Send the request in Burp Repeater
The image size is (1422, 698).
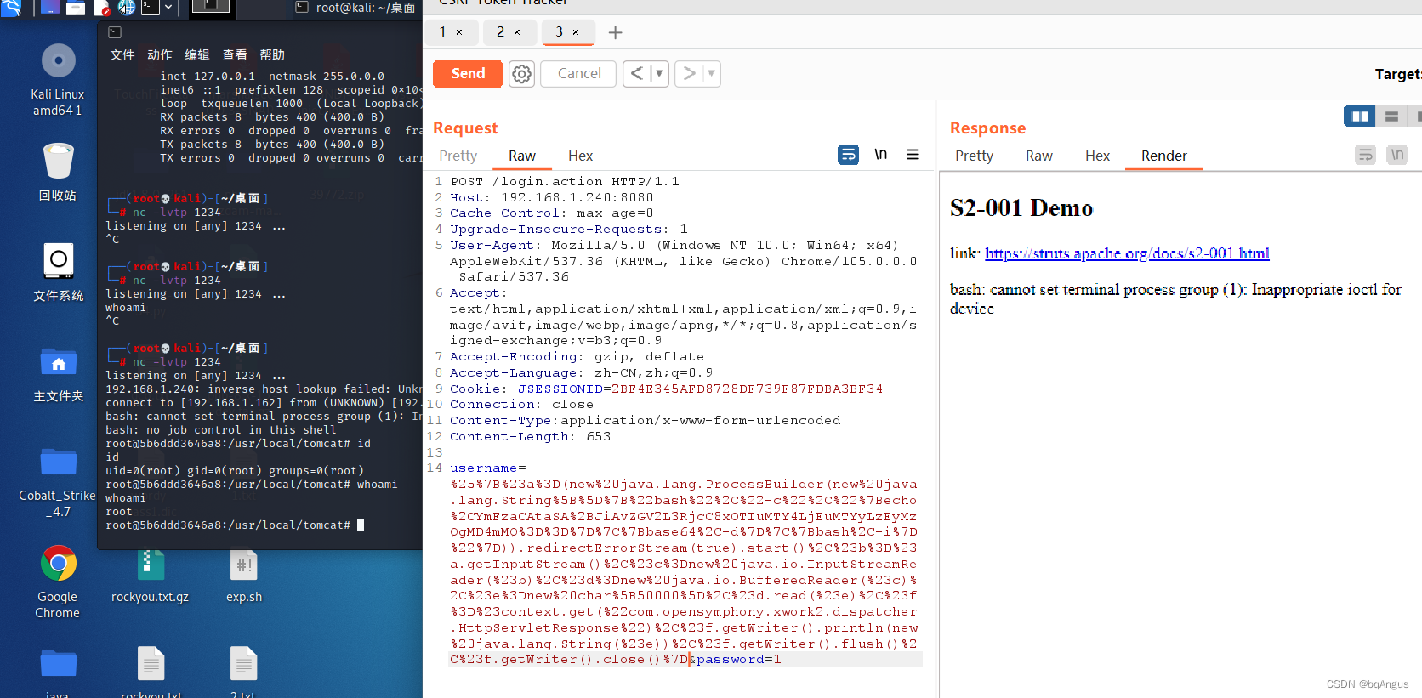point(468,74)
